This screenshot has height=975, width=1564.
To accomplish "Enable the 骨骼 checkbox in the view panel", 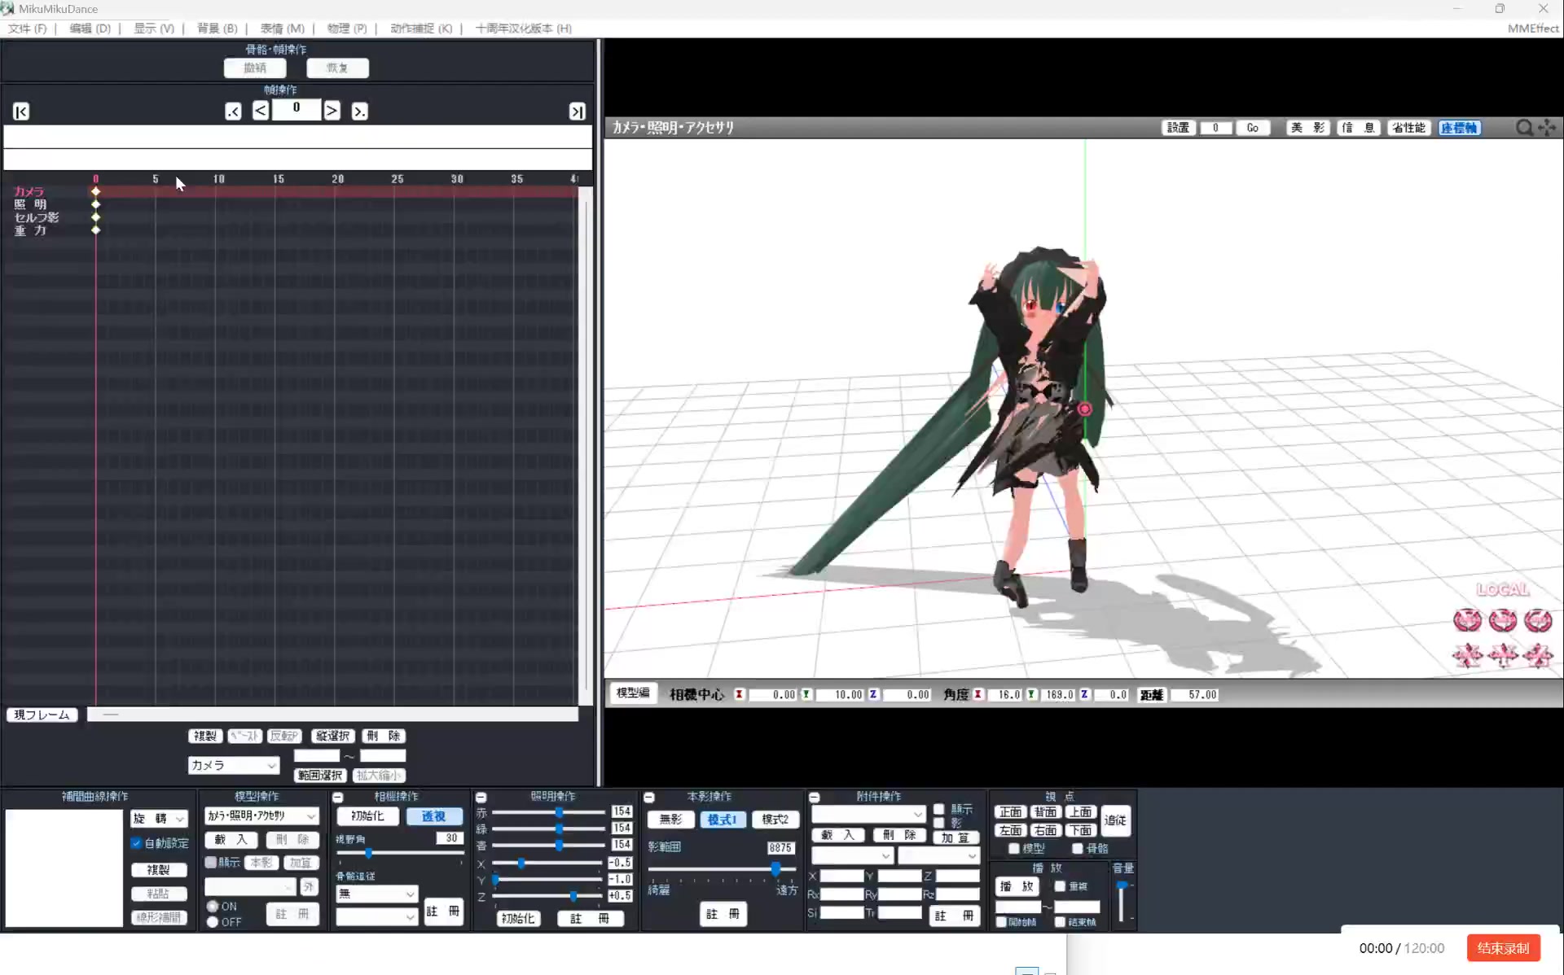I will click(x=1078, y=849).
